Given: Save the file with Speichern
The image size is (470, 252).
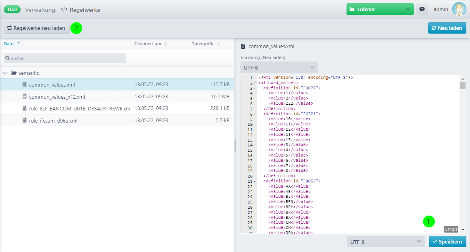Looking at the screenshot, I should point(447,242).
